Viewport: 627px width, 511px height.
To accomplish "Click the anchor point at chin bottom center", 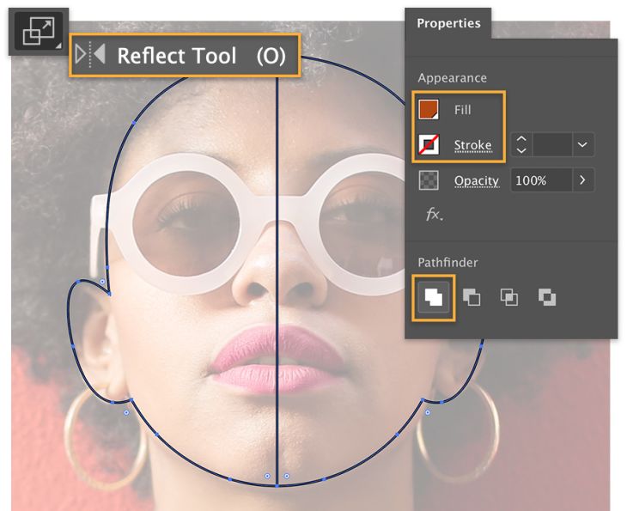I will click(x=277, y=486).
